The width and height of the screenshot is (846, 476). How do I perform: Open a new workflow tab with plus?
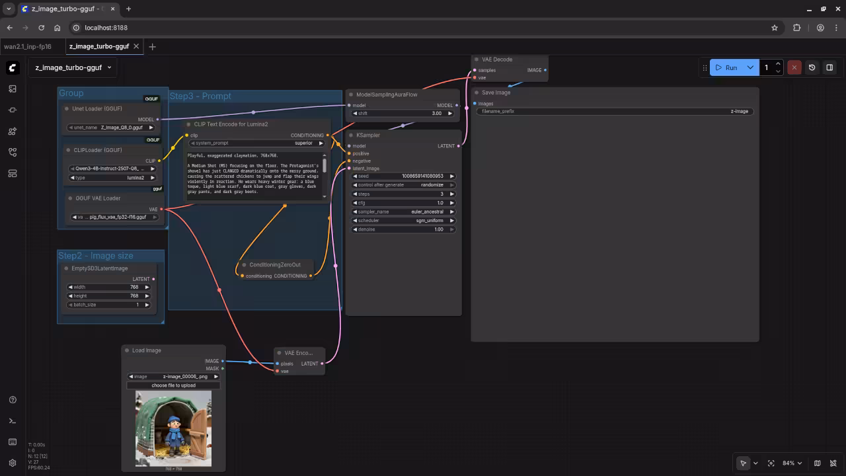pos(153,47)
